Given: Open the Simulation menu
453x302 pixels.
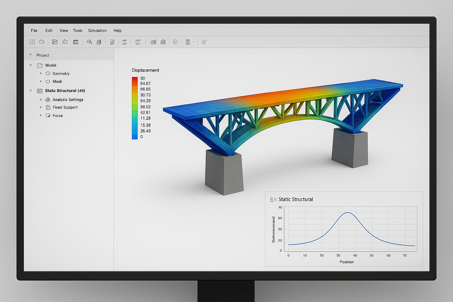Looking at the screenshot, I should point(97,31).
